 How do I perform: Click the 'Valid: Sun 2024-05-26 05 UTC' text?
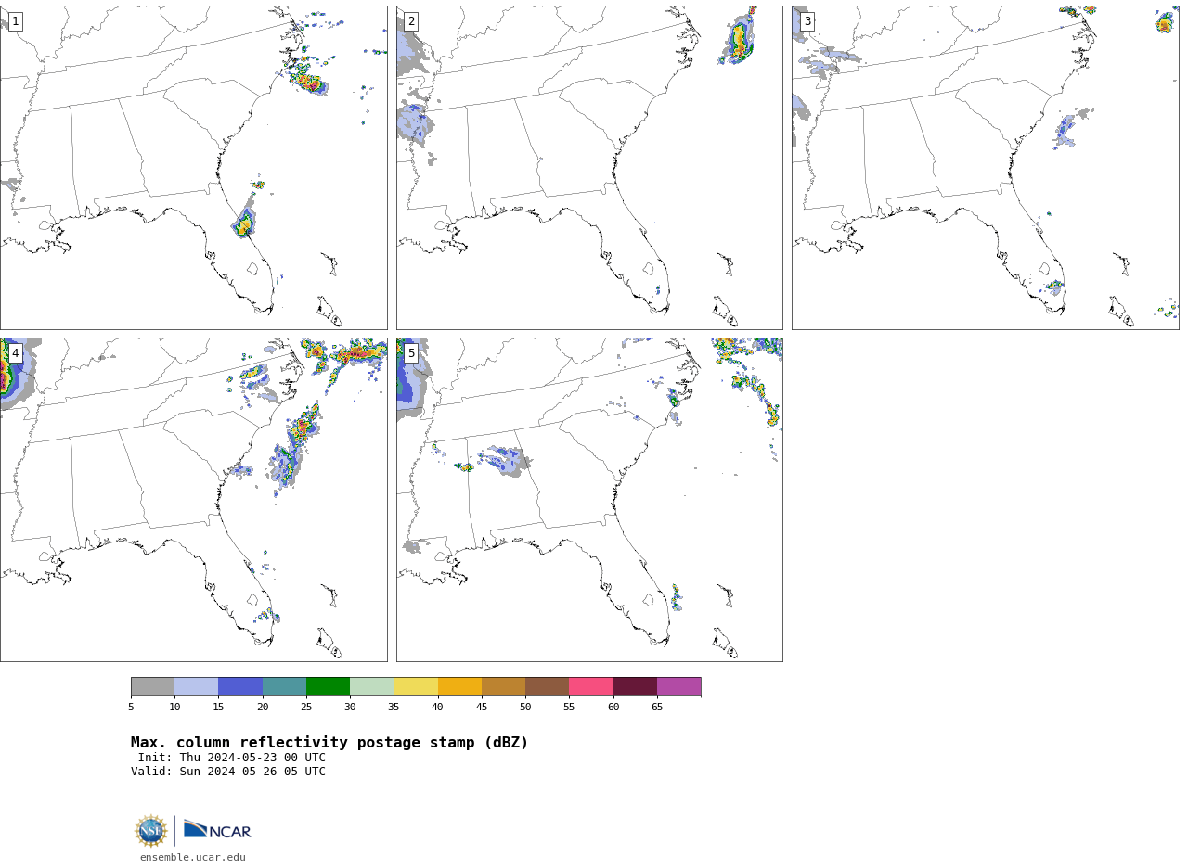point(228,772)
